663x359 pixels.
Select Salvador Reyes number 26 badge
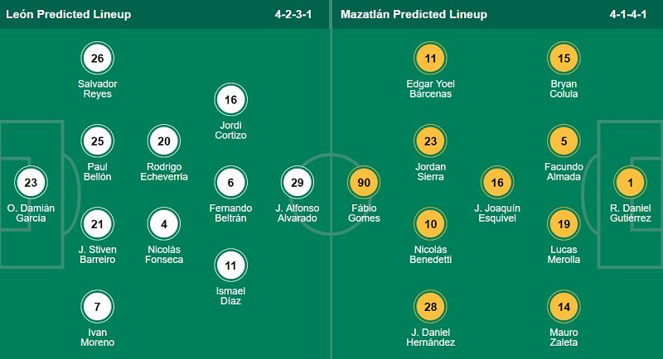(x=98, y=58)
